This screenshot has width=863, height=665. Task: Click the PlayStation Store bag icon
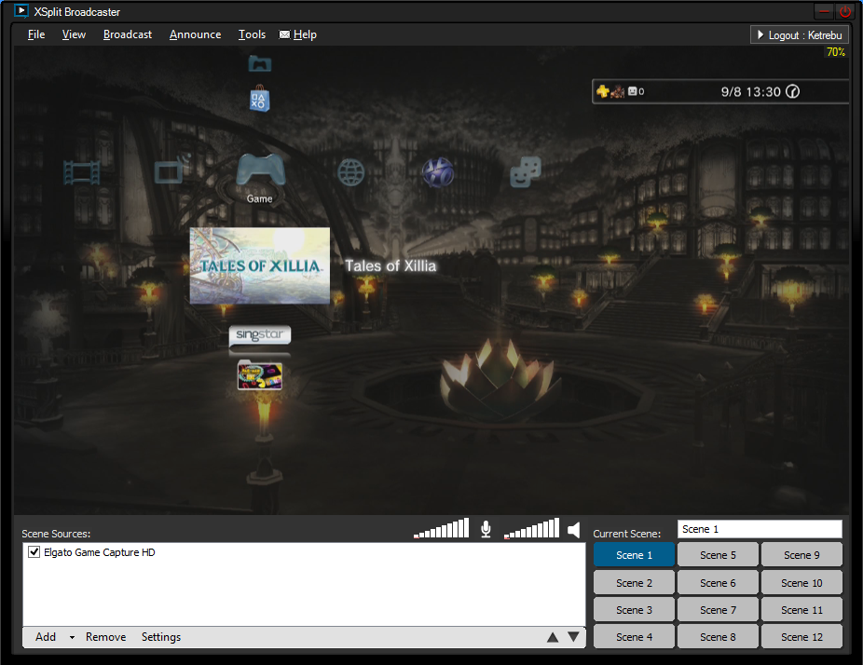click(x=259, y=99)
